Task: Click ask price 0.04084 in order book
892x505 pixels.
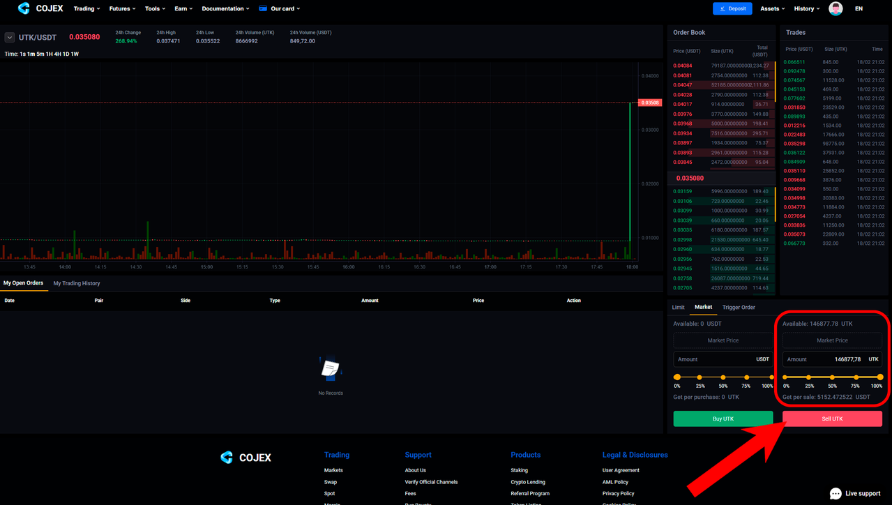Action: pos(682,66)
